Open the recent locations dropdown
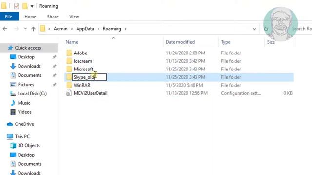Viewport: 312px width, 175px height. (x=25, y=29)
